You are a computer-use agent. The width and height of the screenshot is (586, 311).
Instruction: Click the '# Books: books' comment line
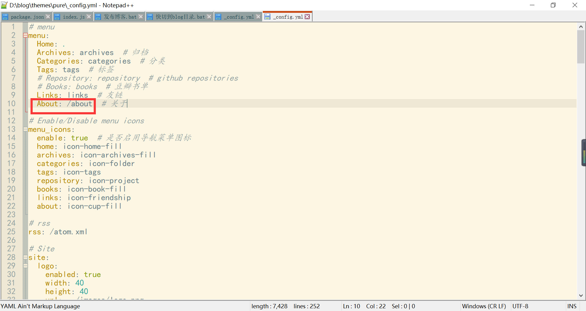point(92,87)
